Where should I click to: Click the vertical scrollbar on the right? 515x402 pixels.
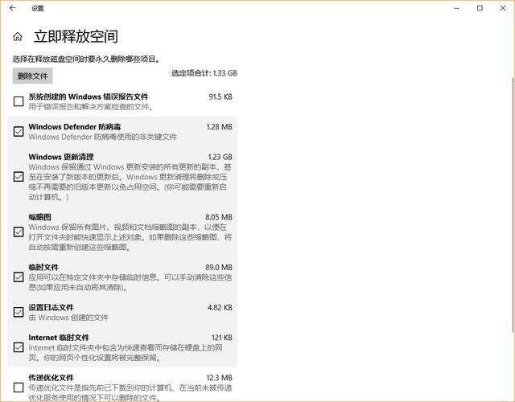point(513,205)
